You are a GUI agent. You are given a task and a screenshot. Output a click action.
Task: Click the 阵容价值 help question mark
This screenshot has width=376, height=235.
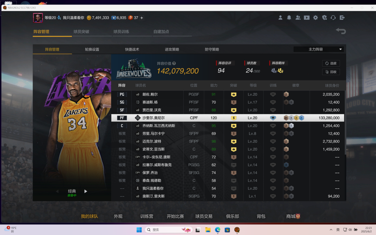click(174, 63)
